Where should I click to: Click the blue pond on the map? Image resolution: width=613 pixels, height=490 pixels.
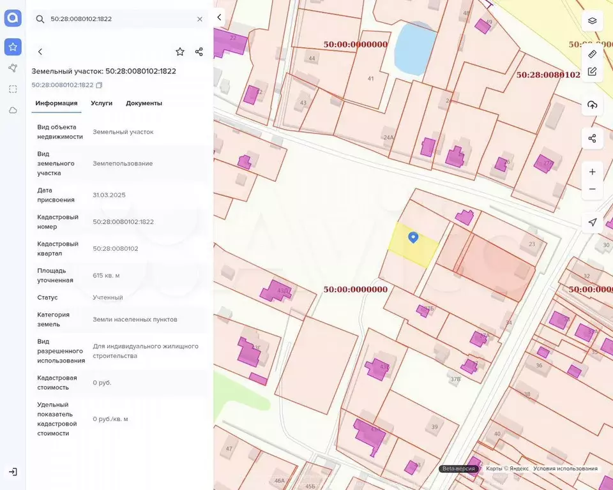coord(415,49)
